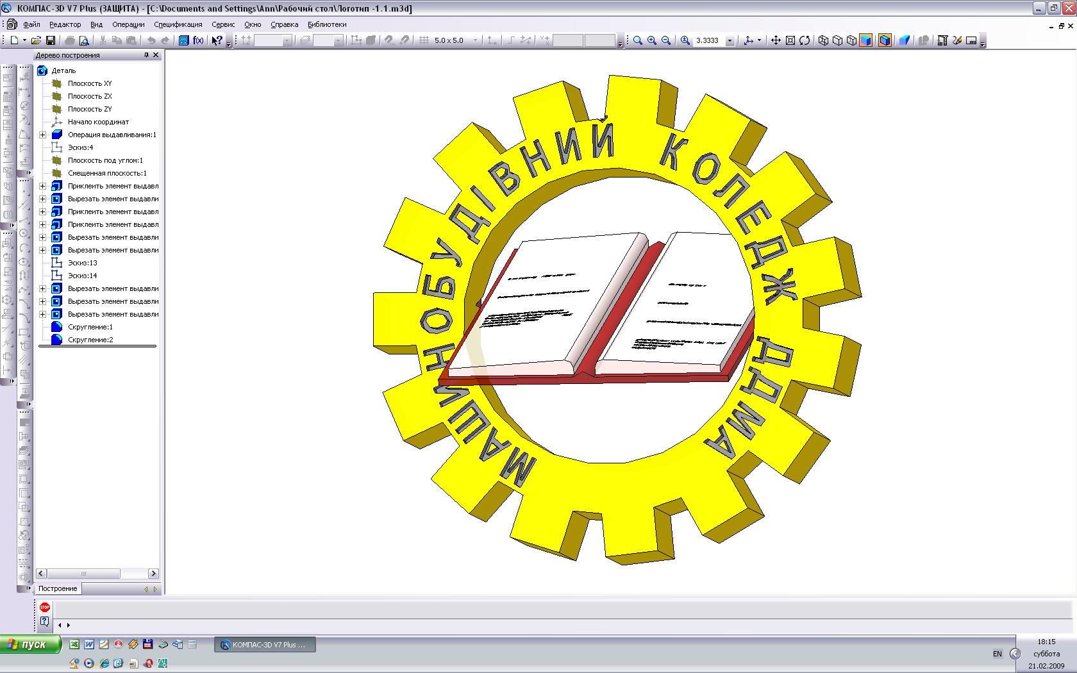Click the КОМПАС-3D V7 Plus taskbar button

tap(265, 645)
